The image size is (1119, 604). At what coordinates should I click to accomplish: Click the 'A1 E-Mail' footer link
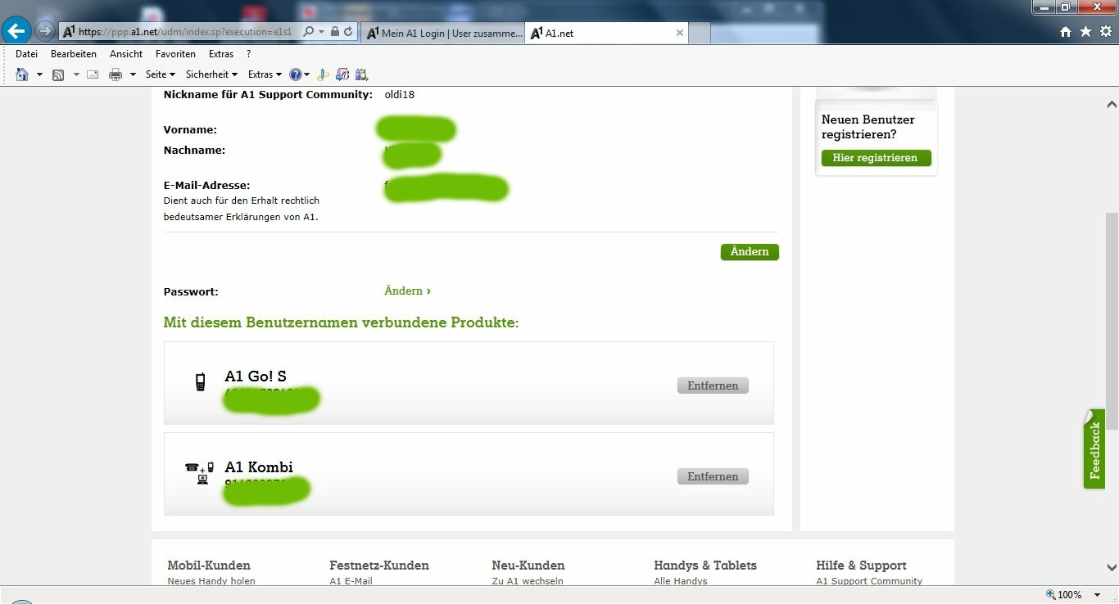351,581
